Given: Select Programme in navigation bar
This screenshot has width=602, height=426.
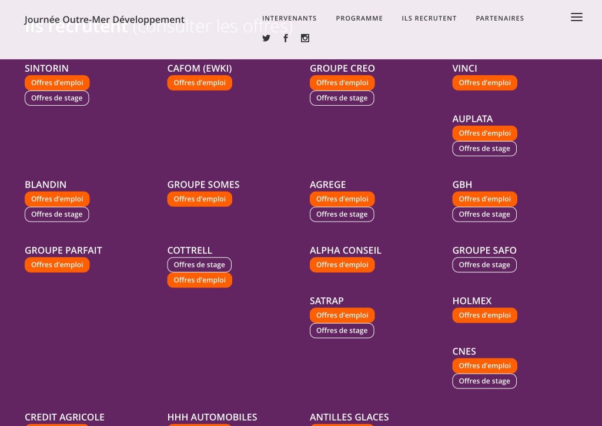Looking at the screenshot, I should coord(359,18).
